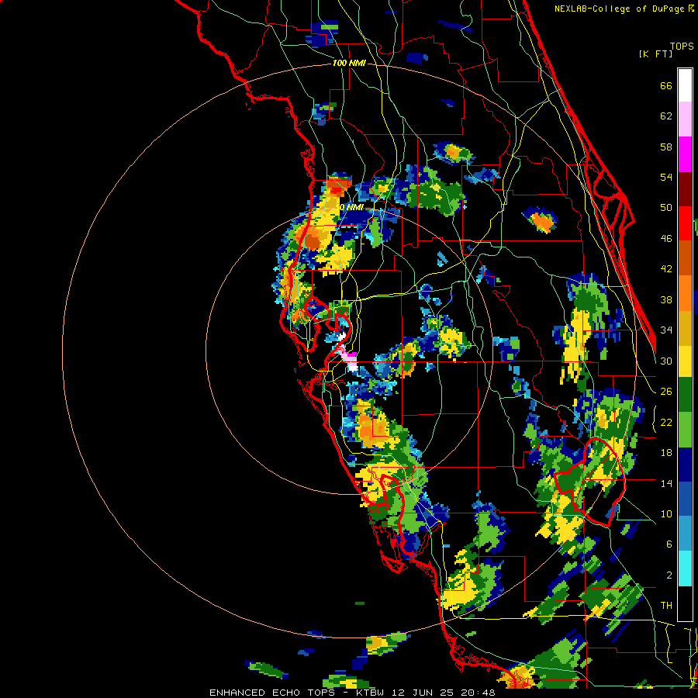Screen dimensions: 698x698
Task: Click the inner NMI range ring label
Action: click(x=351, y=207)
